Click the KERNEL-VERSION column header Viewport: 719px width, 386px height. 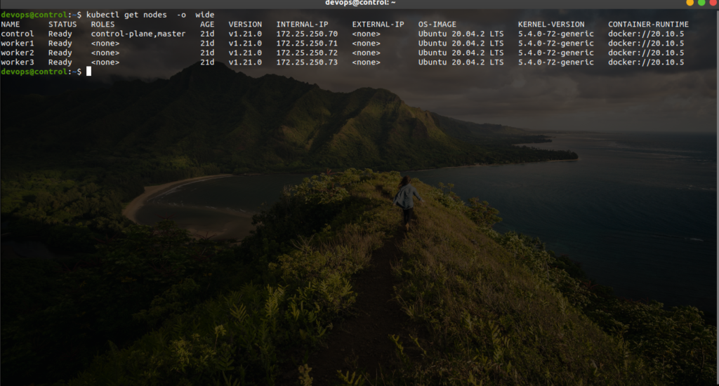click(552, 25)
